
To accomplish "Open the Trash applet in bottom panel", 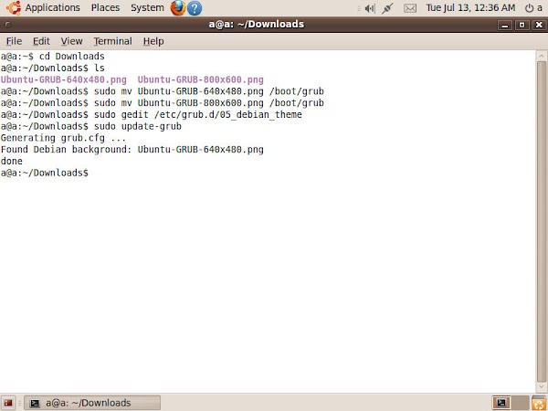I will (539, 403).
